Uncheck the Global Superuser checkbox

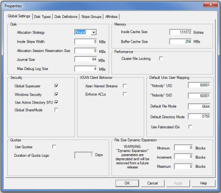coord(56,86)
